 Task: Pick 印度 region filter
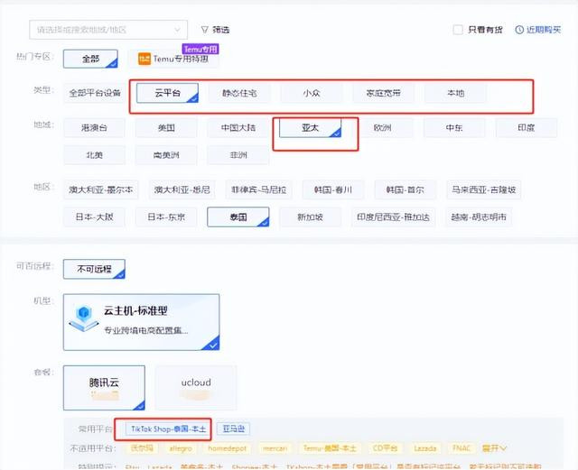pos(526,128)
